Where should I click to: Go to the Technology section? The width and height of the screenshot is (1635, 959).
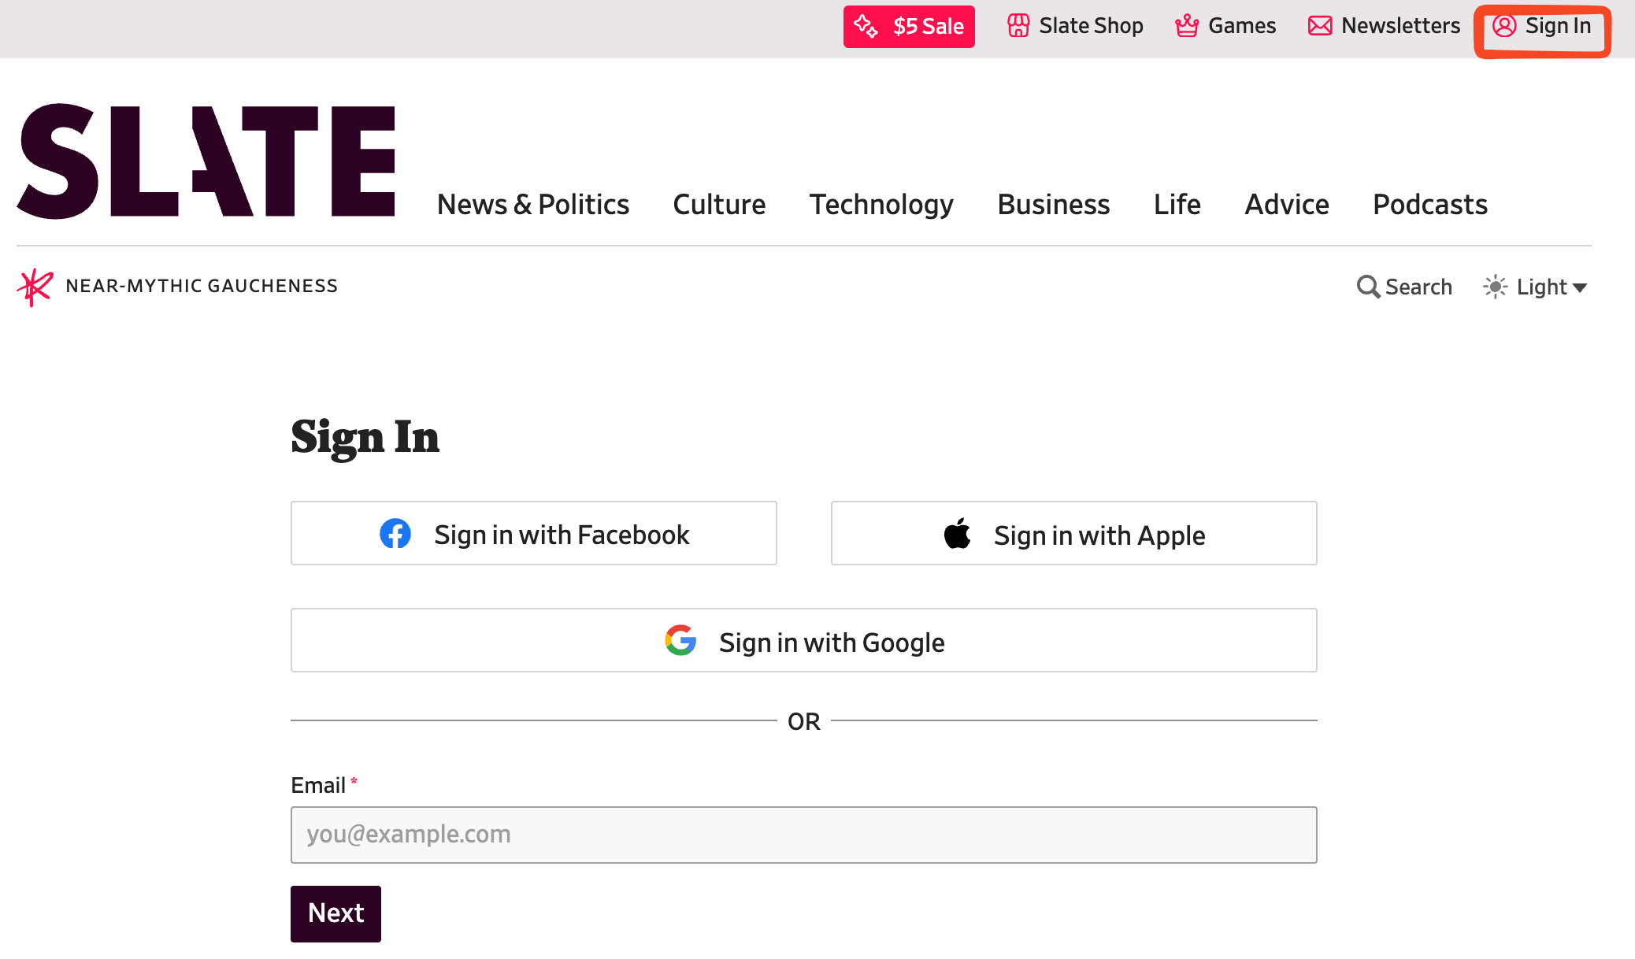[881, 205]
